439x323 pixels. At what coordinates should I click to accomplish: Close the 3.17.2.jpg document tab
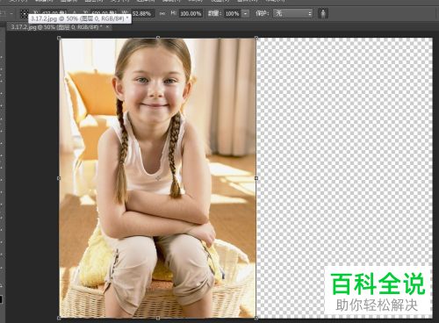pyautogui.click(x=107, y=27)
